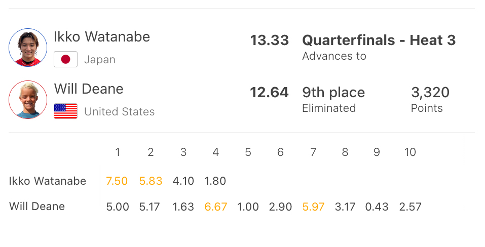The height and width of the screenshot is (247, 485).
Task: Select Watanabe's highlighted 5.83 wave score
Action: [151, 181]
